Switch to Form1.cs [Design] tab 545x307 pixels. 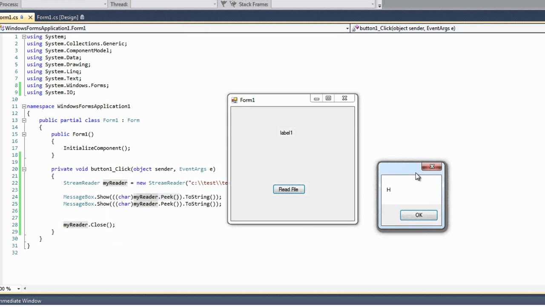pyautogui.click(x=57, y=17)
